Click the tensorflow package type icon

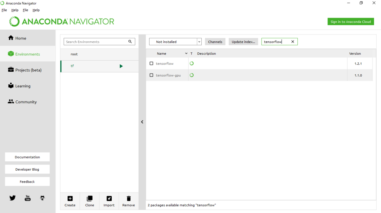(x=192, y=64)
